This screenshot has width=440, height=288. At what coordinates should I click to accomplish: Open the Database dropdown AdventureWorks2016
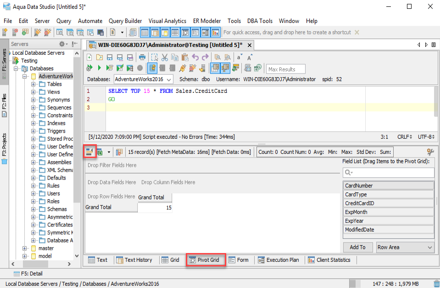pyautogui.click(x=143, y=79)
